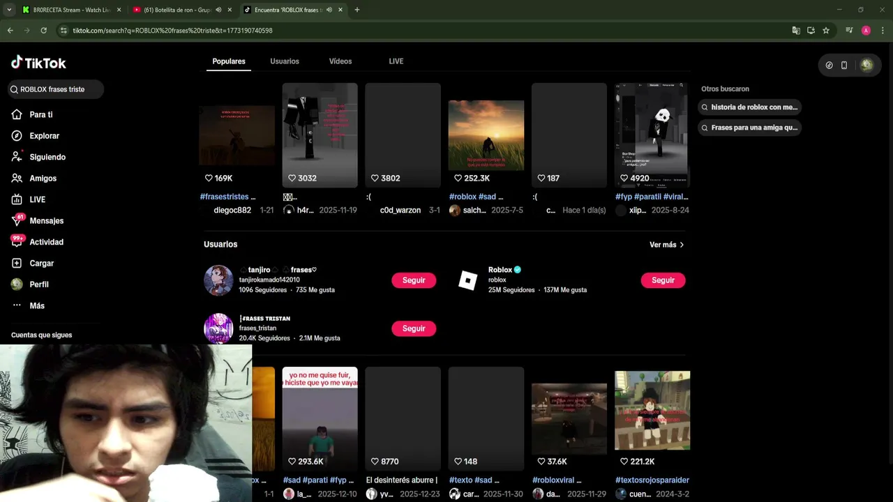Select the Usuarios search tab
The width and height of the screenshot is (893, 502).
click(285, 61)
